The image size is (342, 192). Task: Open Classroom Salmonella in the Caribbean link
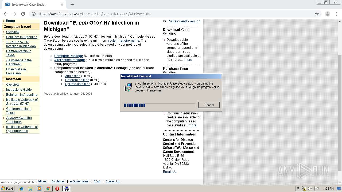click(19, 120)
